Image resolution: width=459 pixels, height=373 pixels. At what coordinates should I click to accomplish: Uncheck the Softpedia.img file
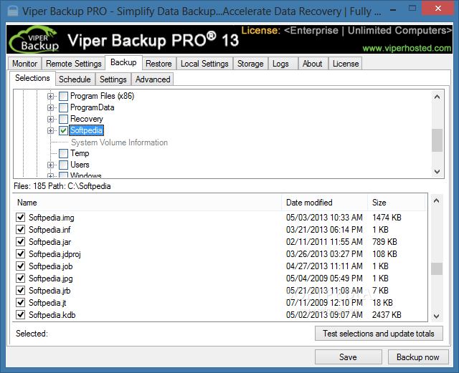click(21, 217)
